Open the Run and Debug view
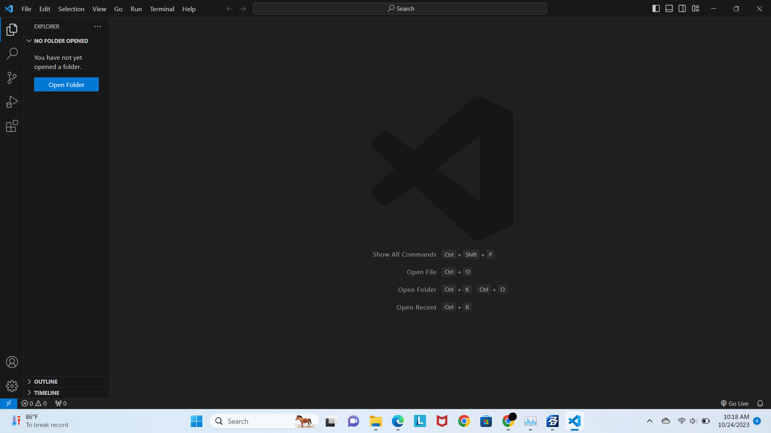The width and height of the screenshot is (771, 433). click(12, 101)
